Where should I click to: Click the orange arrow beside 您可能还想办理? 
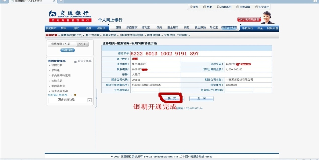tap(75, 95)
